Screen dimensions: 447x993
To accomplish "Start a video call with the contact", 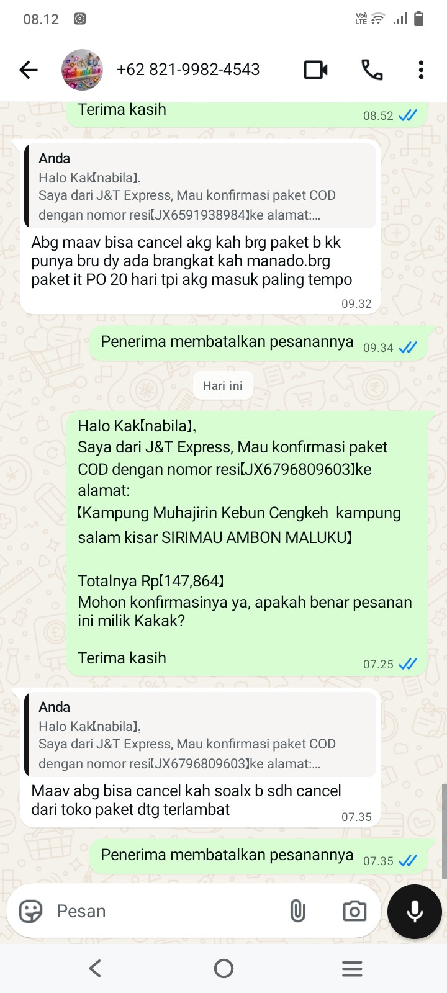I will point(316,70).
